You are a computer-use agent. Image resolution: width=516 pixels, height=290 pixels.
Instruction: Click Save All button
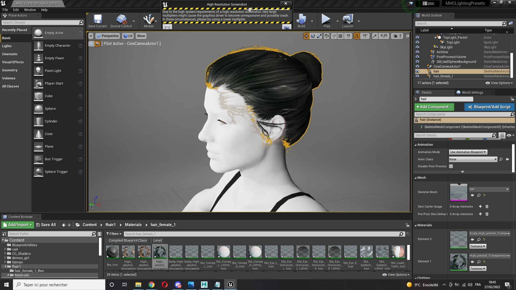[46, 225]
